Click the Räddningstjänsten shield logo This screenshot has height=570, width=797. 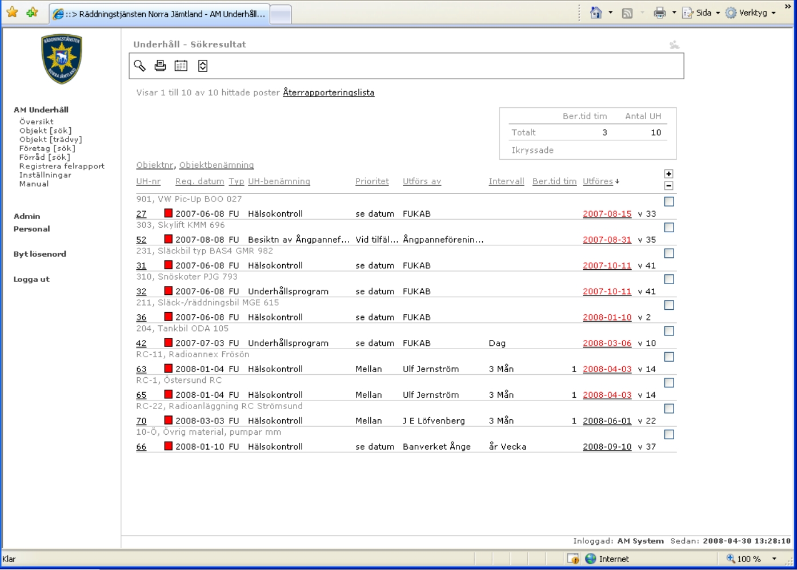pyautogui.click(x=62, y=59)
